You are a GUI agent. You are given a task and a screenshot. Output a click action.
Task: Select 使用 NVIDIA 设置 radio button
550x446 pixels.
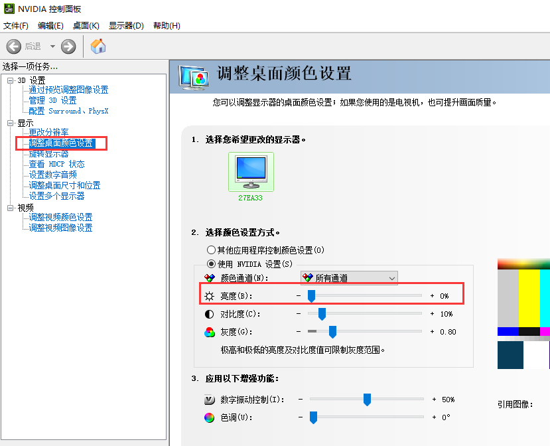click(x=211, y=263)
